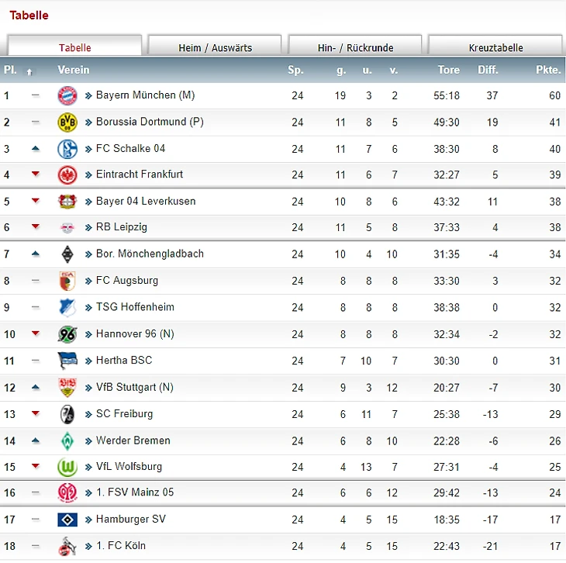
Task: Click the VfL Wolfsburg logo
Action: [67, 467]
